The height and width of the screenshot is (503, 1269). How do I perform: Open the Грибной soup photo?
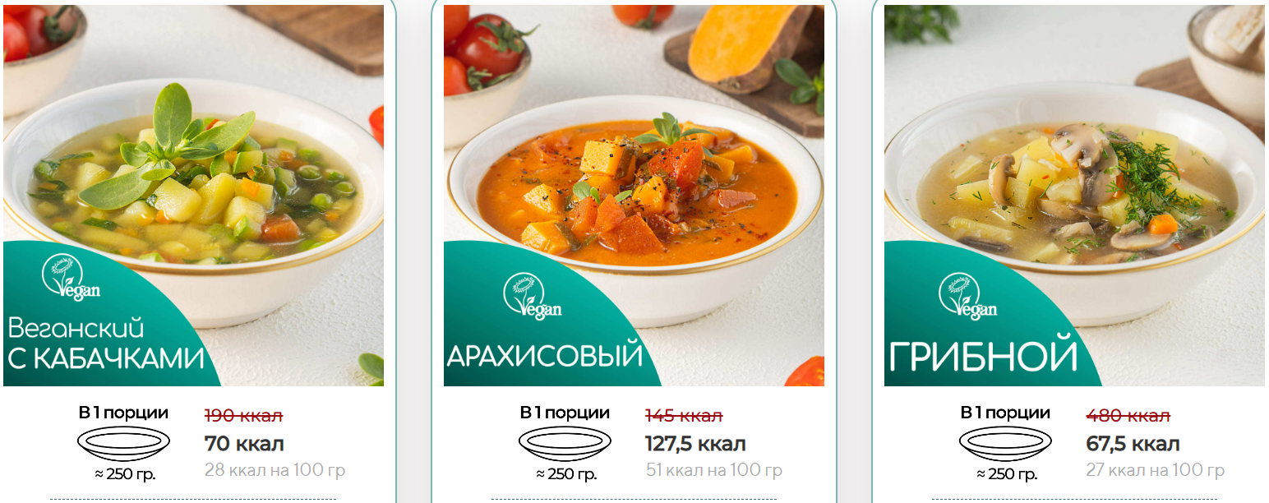(1074, 196)
